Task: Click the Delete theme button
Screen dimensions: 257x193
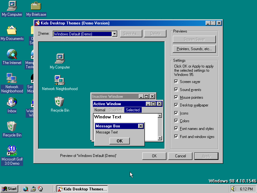Action: click(155, 33)
